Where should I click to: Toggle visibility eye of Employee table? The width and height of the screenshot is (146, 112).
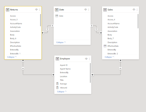click(86, 59)
